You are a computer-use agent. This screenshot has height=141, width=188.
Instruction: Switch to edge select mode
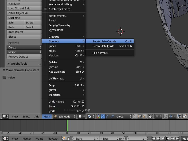140,117
